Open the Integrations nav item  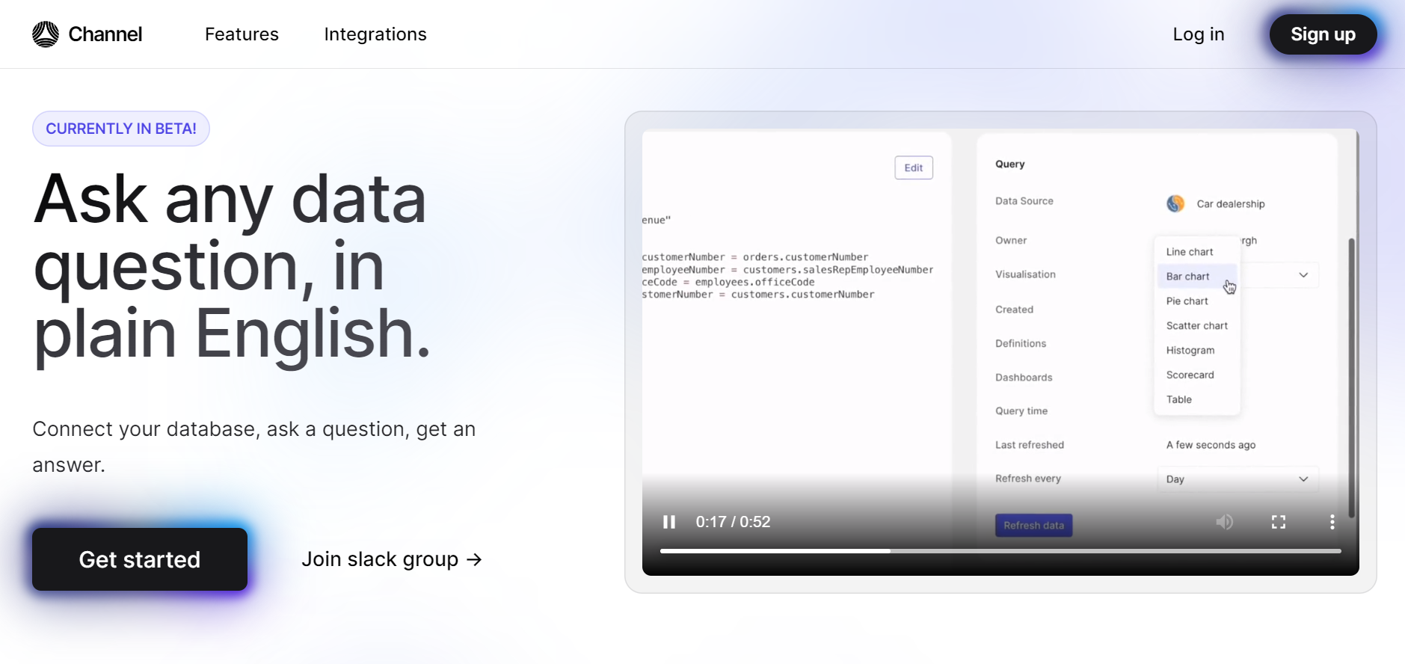click(375, 34)
